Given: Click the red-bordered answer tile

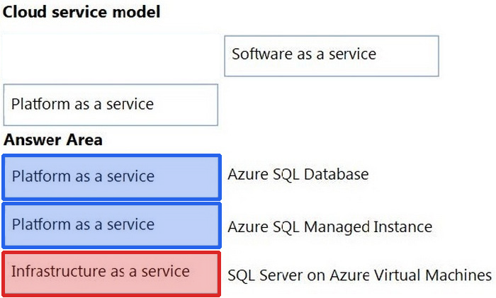Looking at the screenshot, I should tap(111, 274).
